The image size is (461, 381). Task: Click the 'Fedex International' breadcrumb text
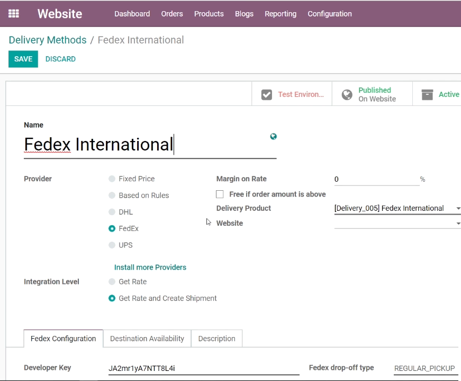141,40
